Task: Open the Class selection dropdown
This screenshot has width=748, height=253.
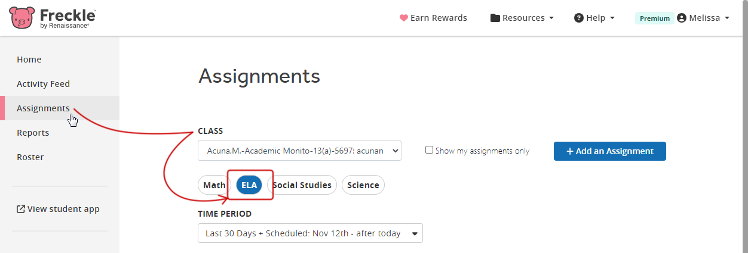Action: coord(299,151)
